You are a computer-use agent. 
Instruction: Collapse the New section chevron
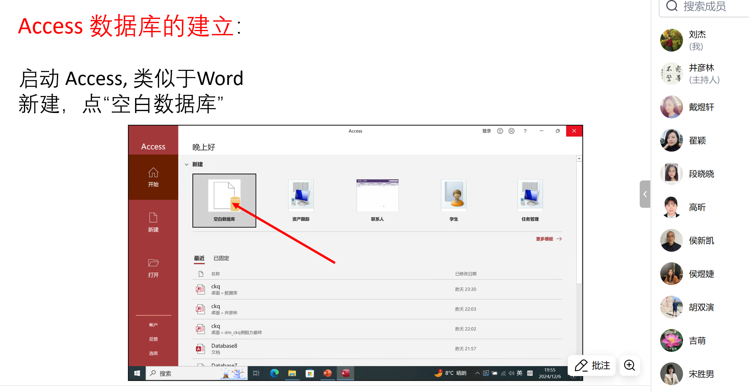pyautogui.click(x=187, y=165)
